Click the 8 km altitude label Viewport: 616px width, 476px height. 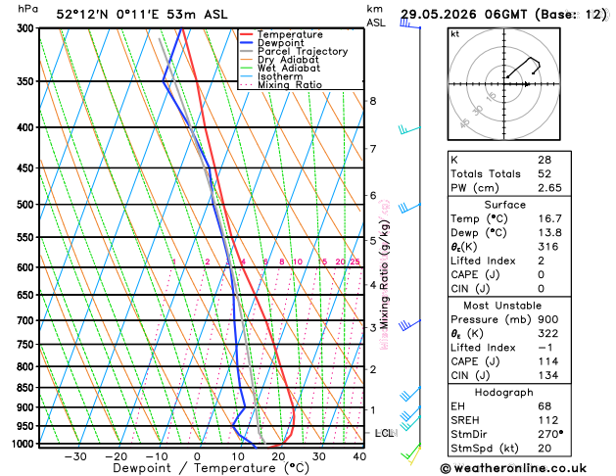[x=373, y=101]
